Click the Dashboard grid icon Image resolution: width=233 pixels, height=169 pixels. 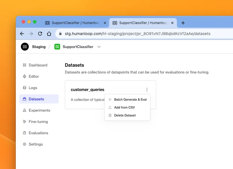25,65
